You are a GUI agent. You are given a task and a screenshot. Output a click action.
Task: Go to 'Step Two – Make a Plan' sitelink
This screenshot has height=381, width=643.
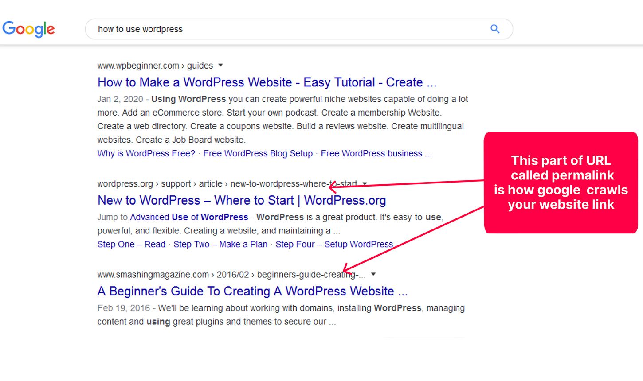[220, 245]
